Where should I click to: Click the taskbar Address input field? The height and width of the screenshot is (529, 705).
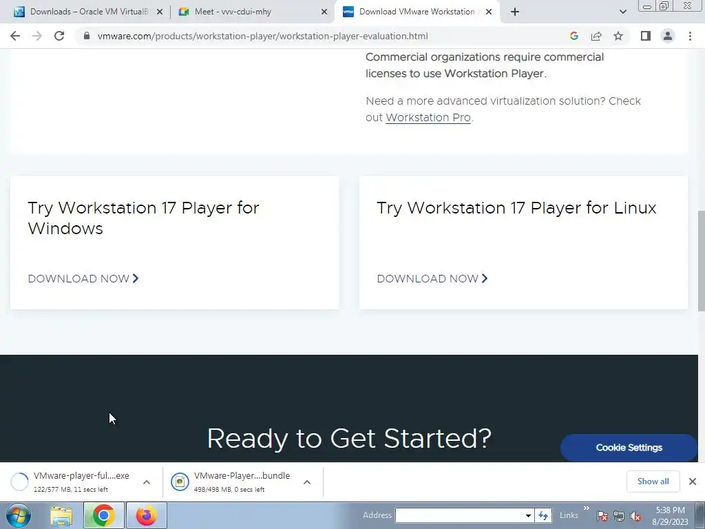tap(459, 515)
